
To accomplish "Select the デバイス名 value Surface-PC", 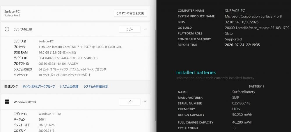I will [46, 41].
